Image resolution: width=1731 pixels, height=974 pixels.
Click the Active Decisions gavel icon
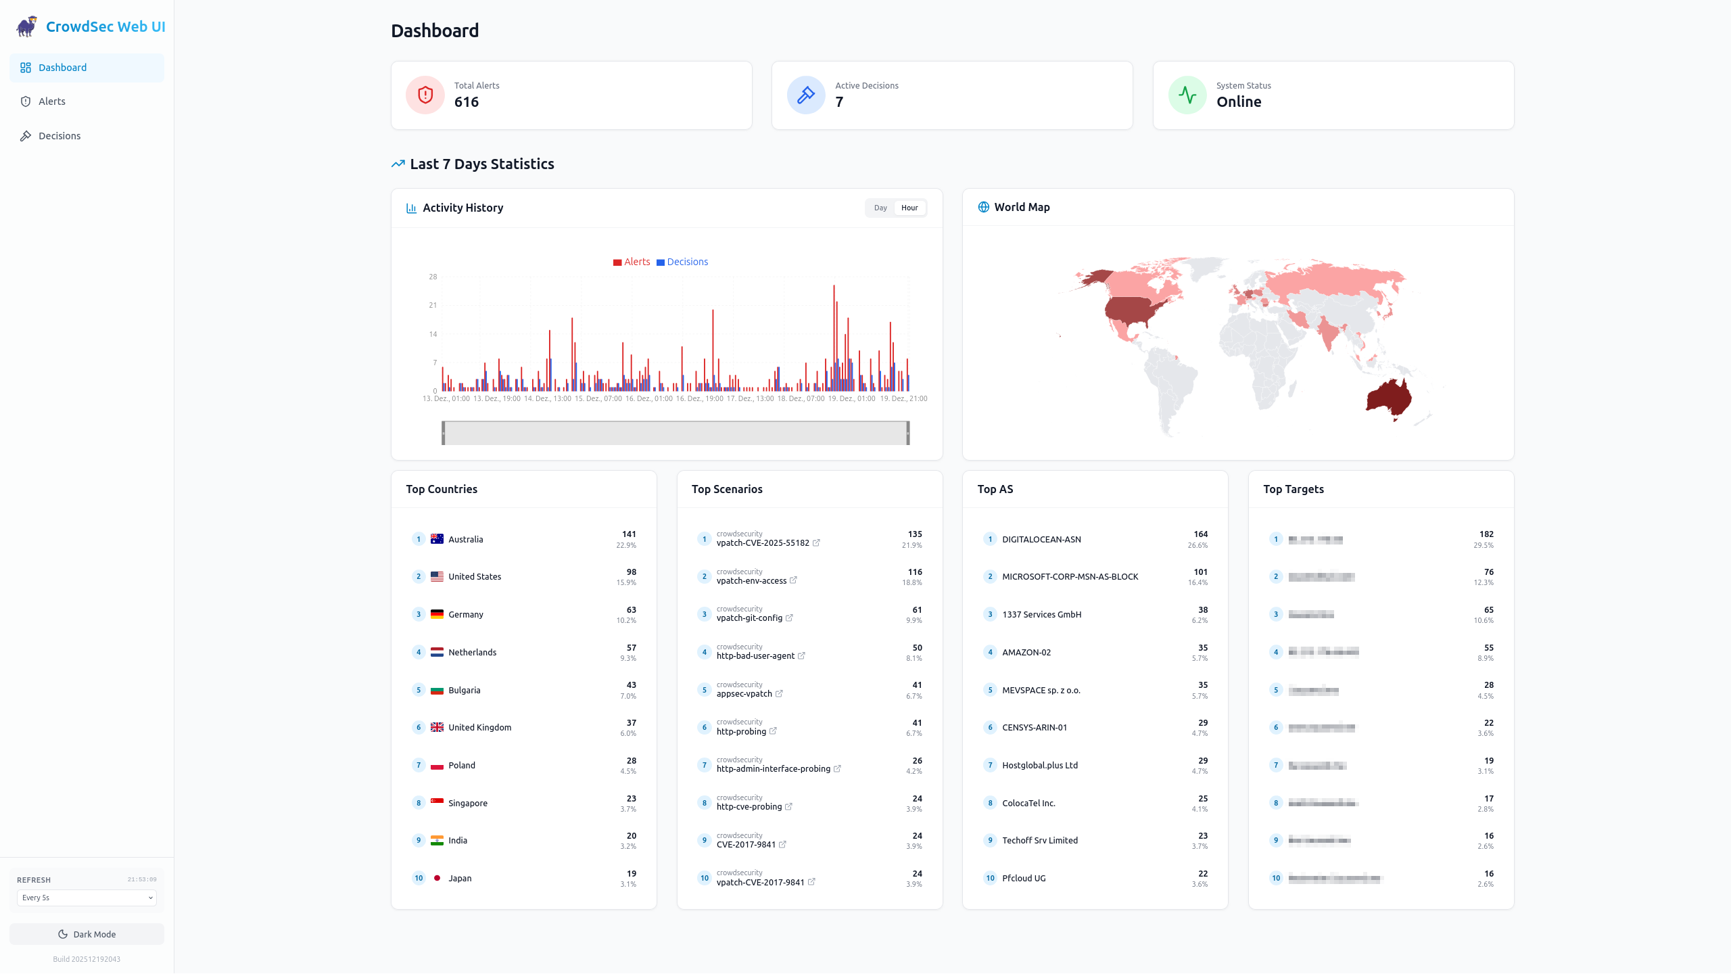(805, 95)
